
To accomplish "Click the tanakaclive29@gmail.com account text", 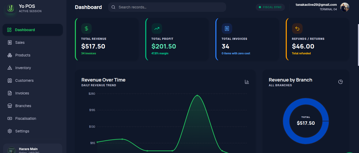I will (x=316, y=5).
